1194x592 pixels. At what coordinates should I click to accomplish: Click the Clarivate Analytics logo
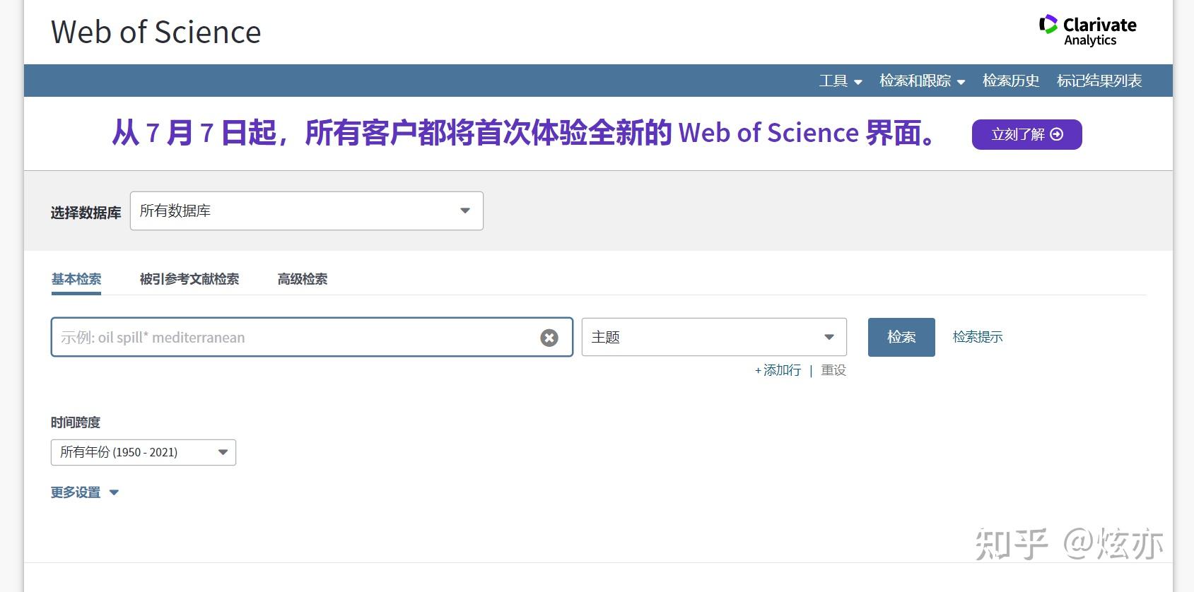coord(1087,31)
